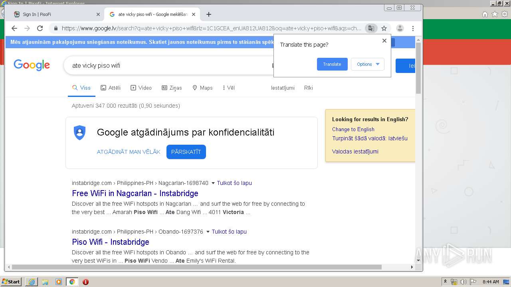This screenshot has height=287, width=511.
Task: Click vertical scrollbar thumb
Action: (418, 68)
